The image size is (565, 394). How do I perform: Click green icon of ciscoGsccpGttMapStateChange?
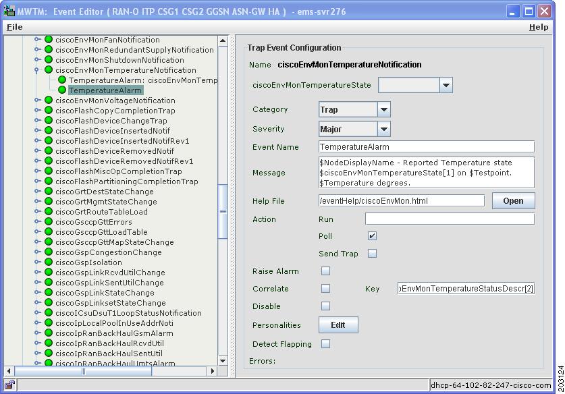49,242
